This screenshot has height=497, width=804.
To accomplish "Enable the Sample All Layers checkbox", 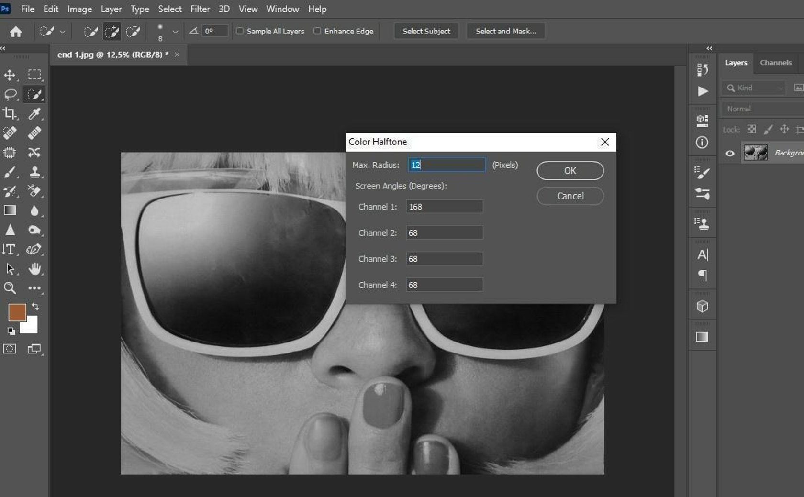I will pyautogui.click(x=239, y=31).
